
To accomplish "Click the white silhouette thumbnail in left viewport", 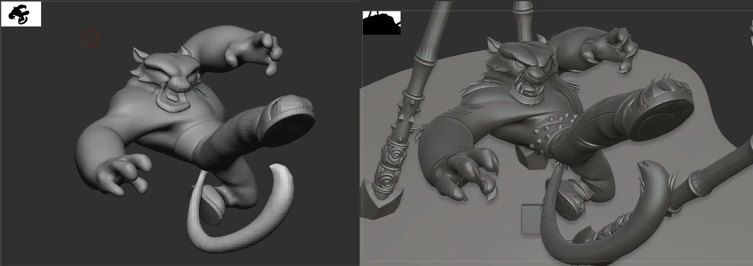I will pyautogui.click(x=21, y=14).
